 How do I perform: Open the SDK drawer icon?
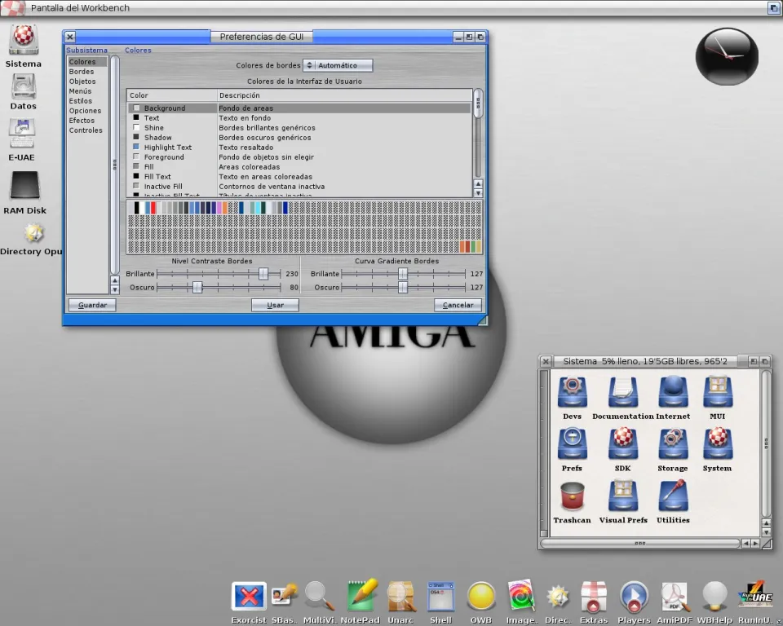[x=622, y=445]
